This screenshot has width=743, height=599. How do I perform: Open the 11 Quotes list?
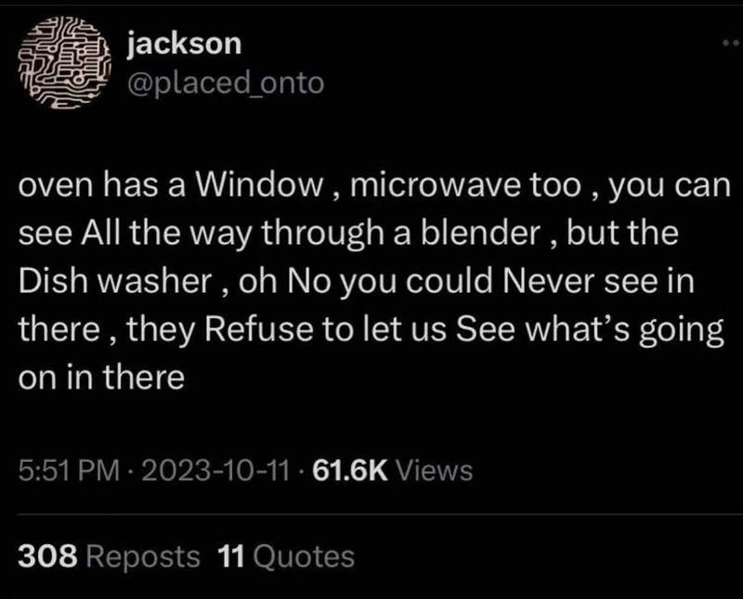point(286,556)
